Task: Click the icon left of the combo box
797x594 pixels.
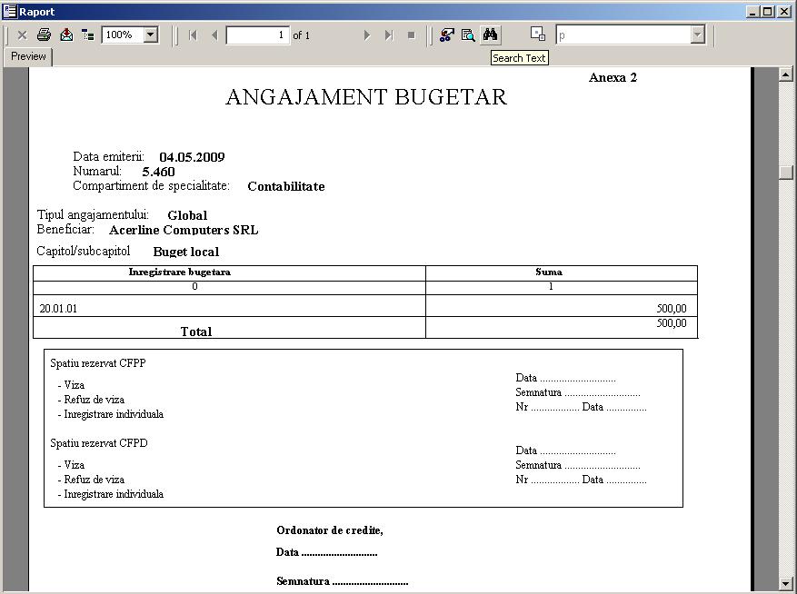Action: coord(538,35)
